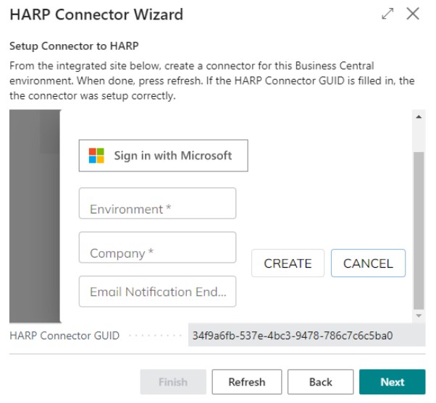Screen dimensions: 436x403
Task: Click the CANCEL button in the form
Action: pos(368,263)
